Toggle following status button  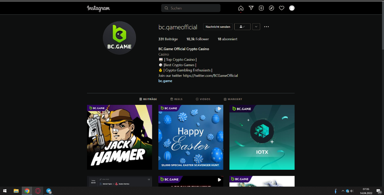click(242, 27)
